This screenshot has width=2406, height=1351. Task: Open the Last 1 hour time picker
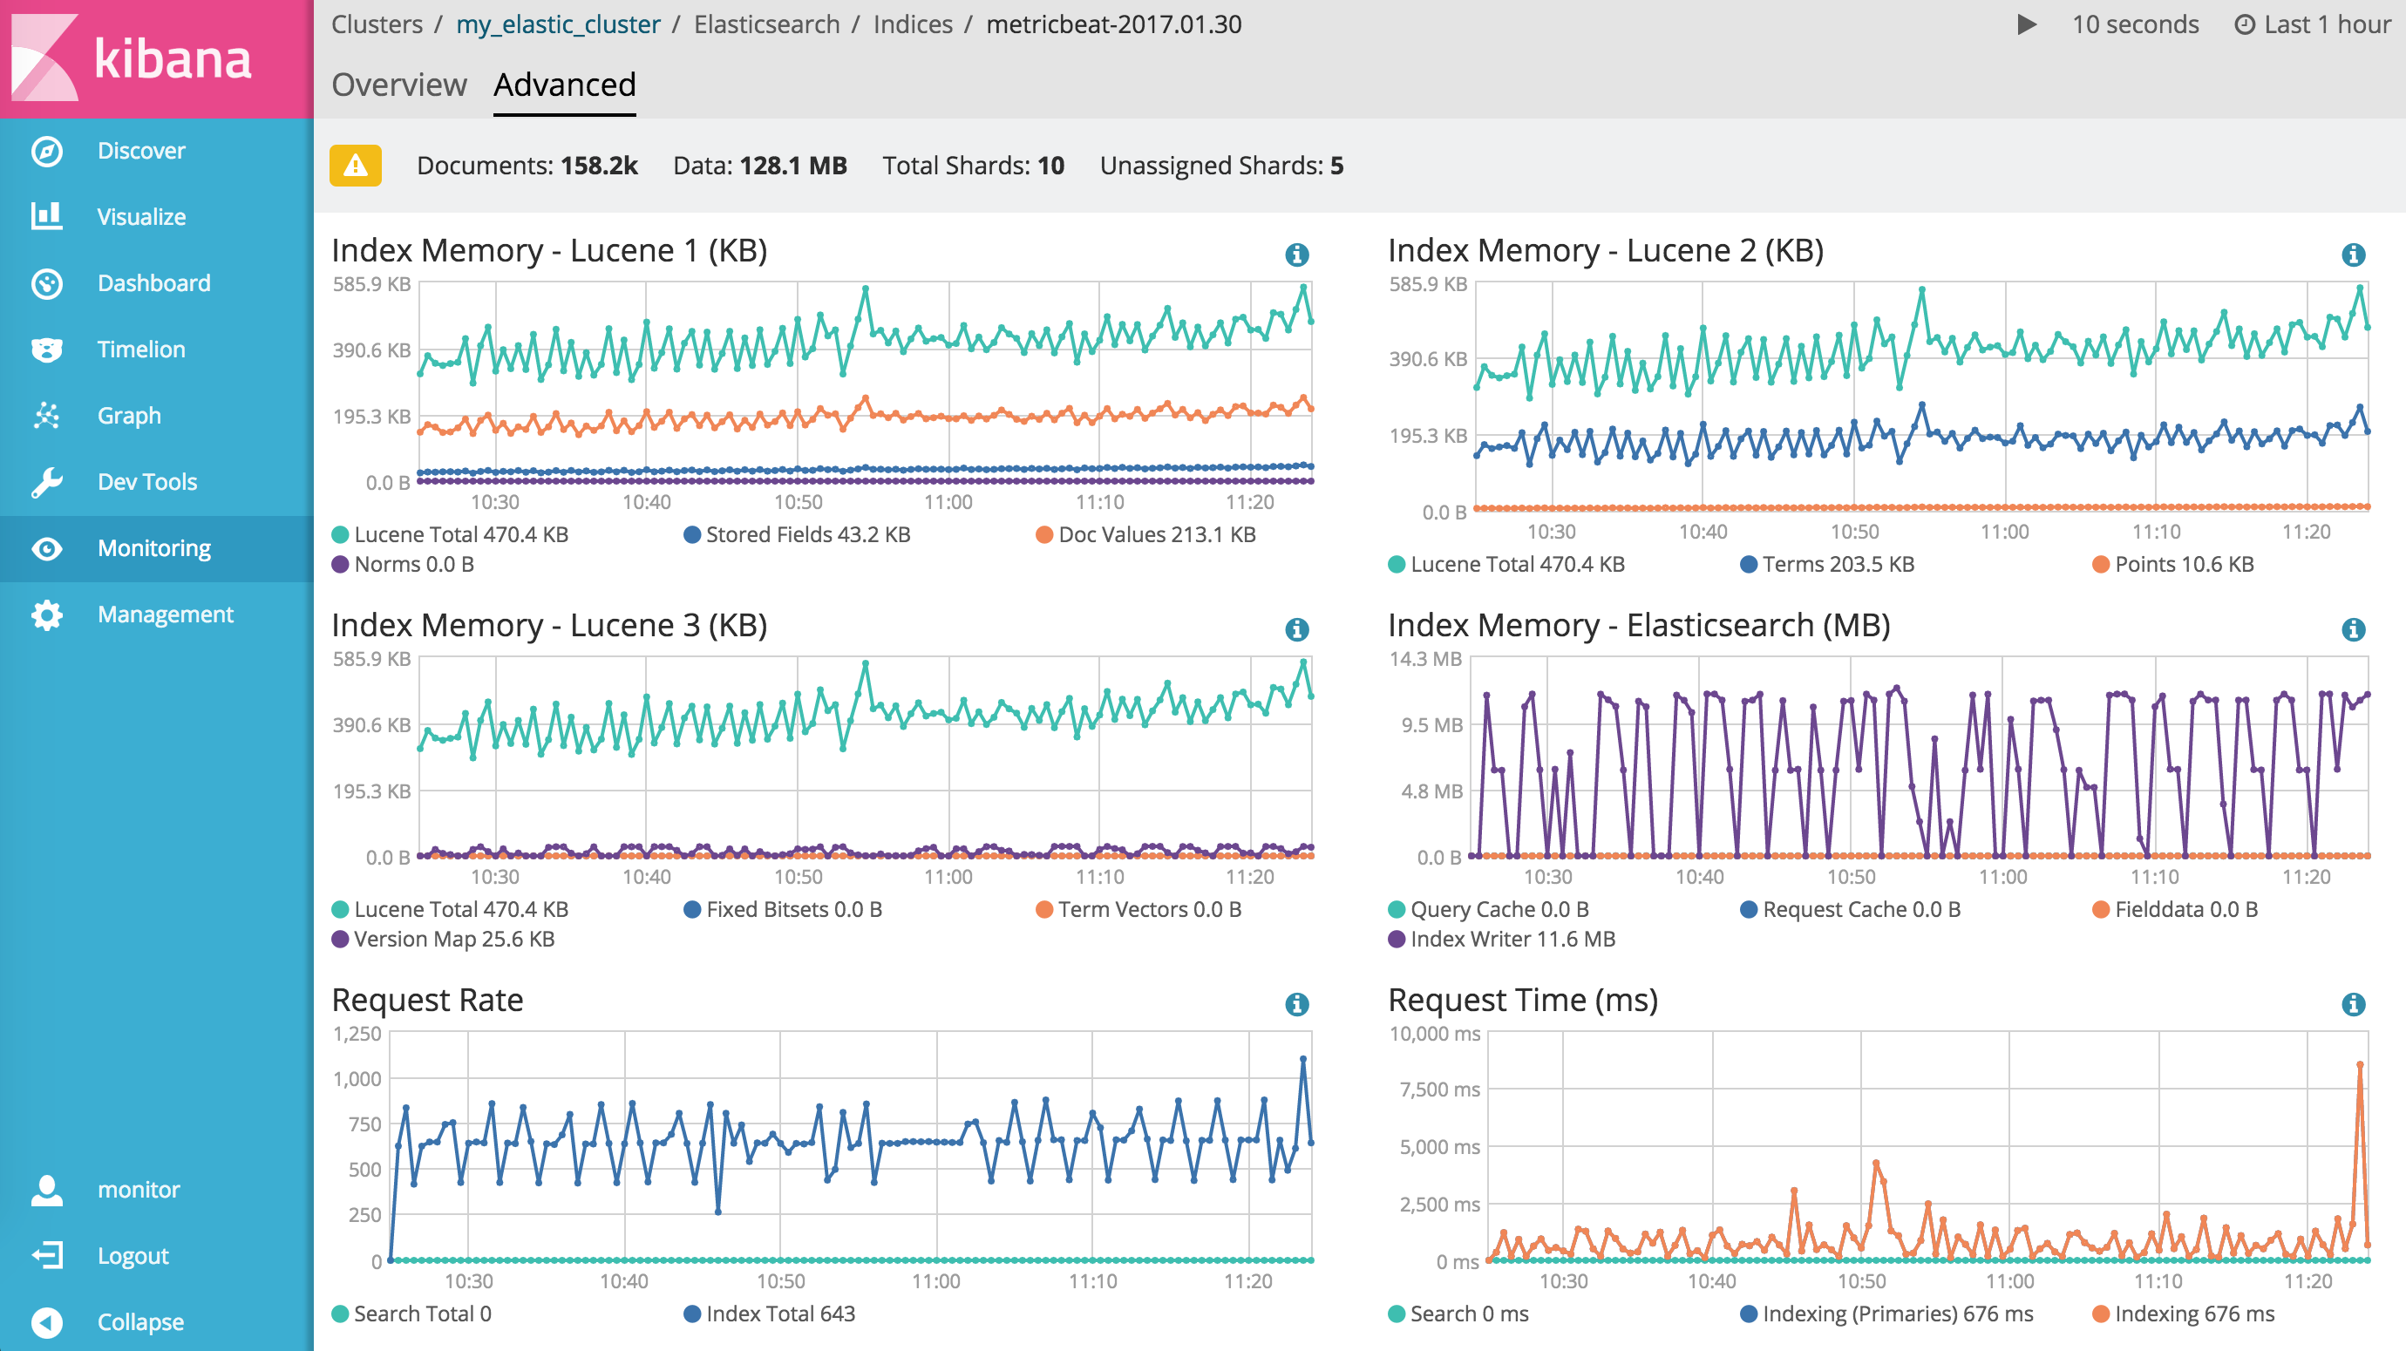[x=2314, y=24]
